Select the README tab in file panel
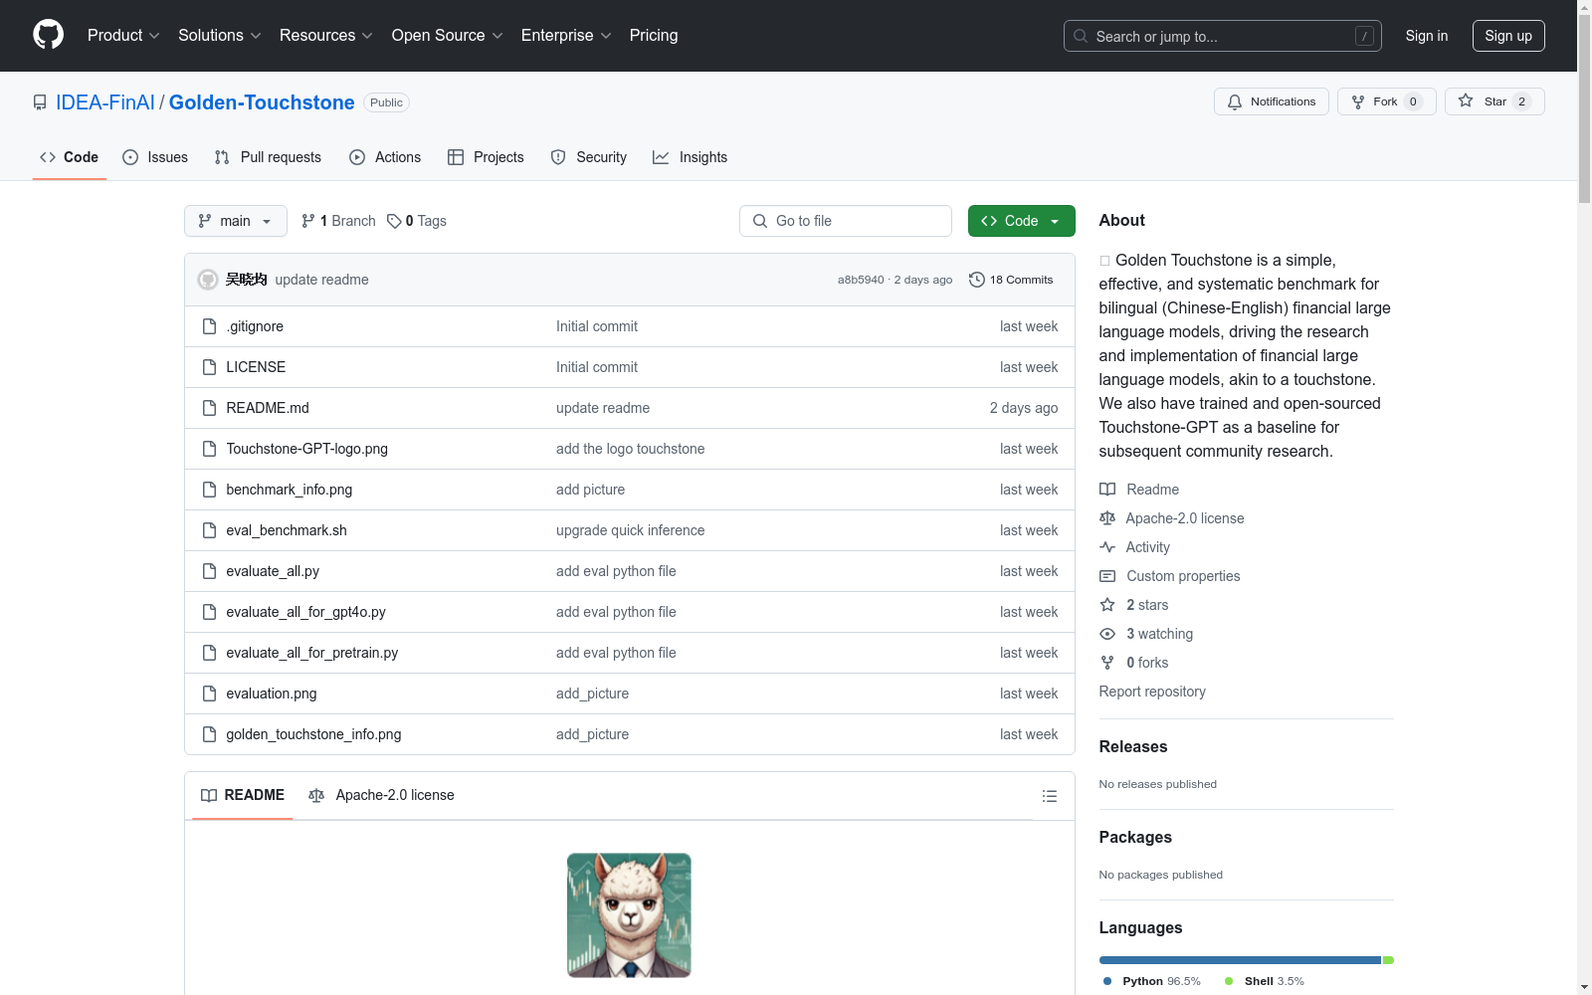This screenshot has width=1592, height=995. coord(243,795)
